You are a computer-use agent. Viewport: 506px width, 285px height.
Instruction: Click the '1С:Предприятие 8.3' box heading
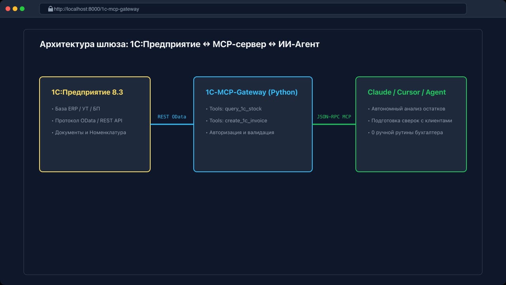(87, 92)
